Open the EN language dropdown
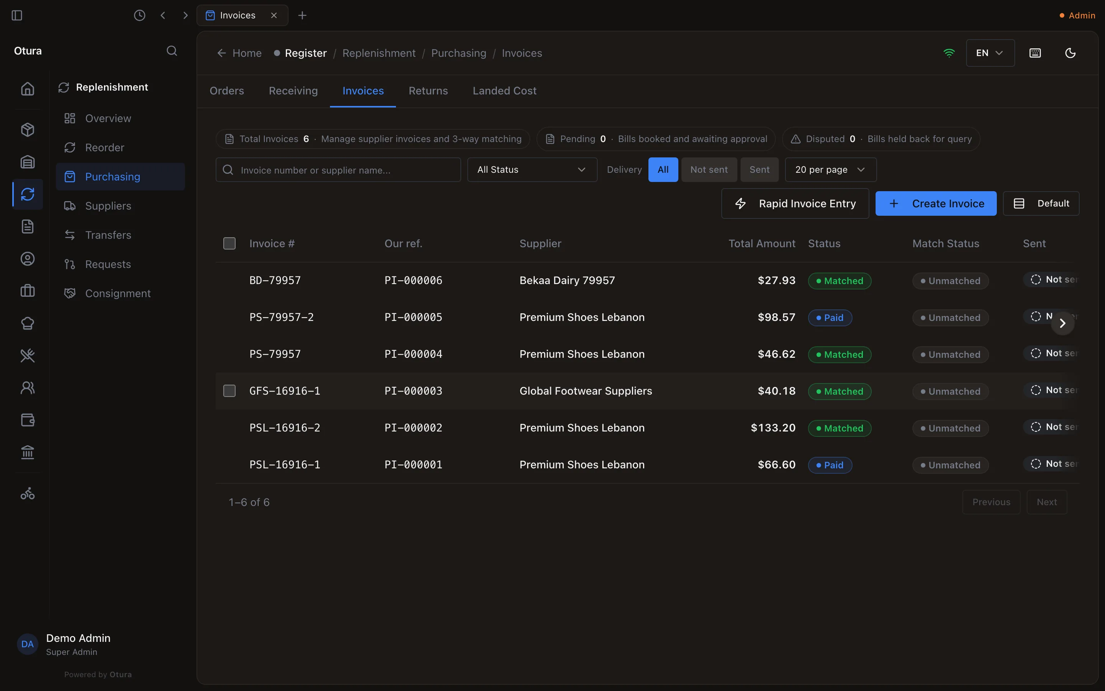 pyautogui.click(x=990, y=53)
